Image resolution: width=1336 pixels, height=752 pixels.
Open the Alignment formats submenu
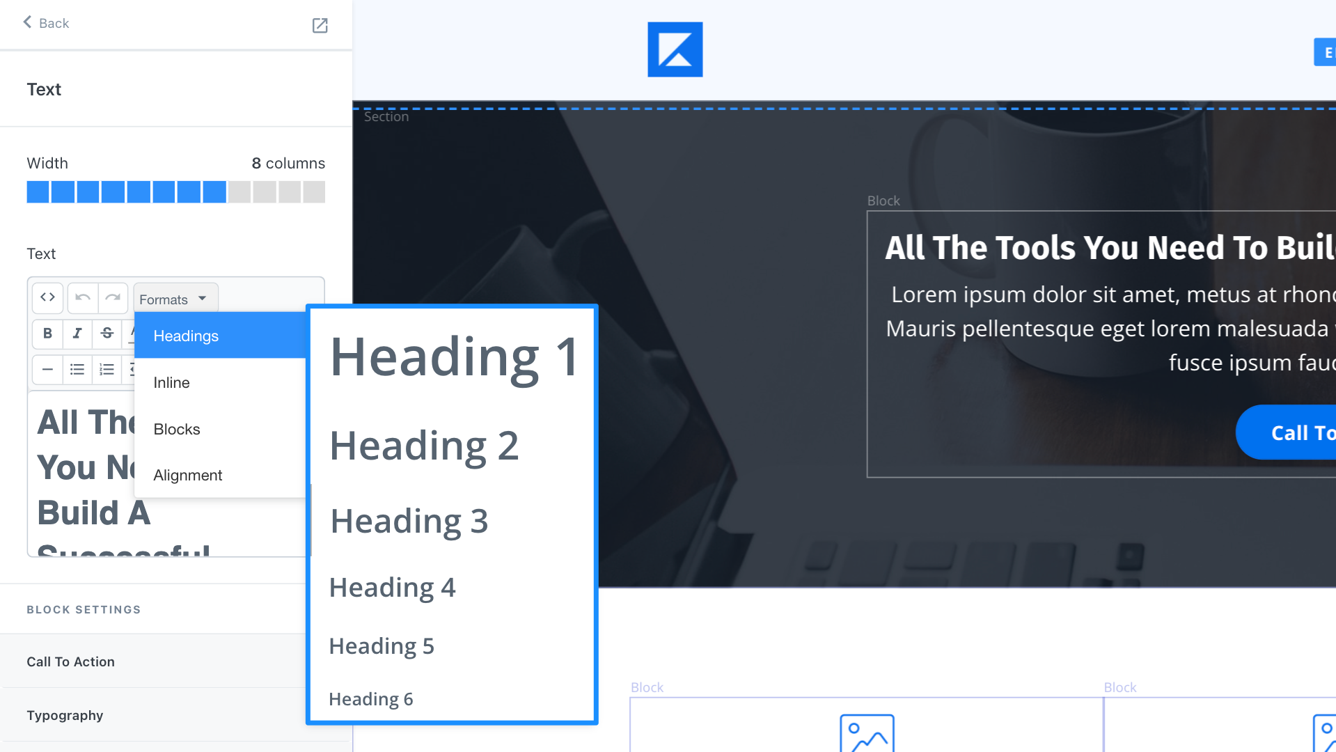(188, 475)
